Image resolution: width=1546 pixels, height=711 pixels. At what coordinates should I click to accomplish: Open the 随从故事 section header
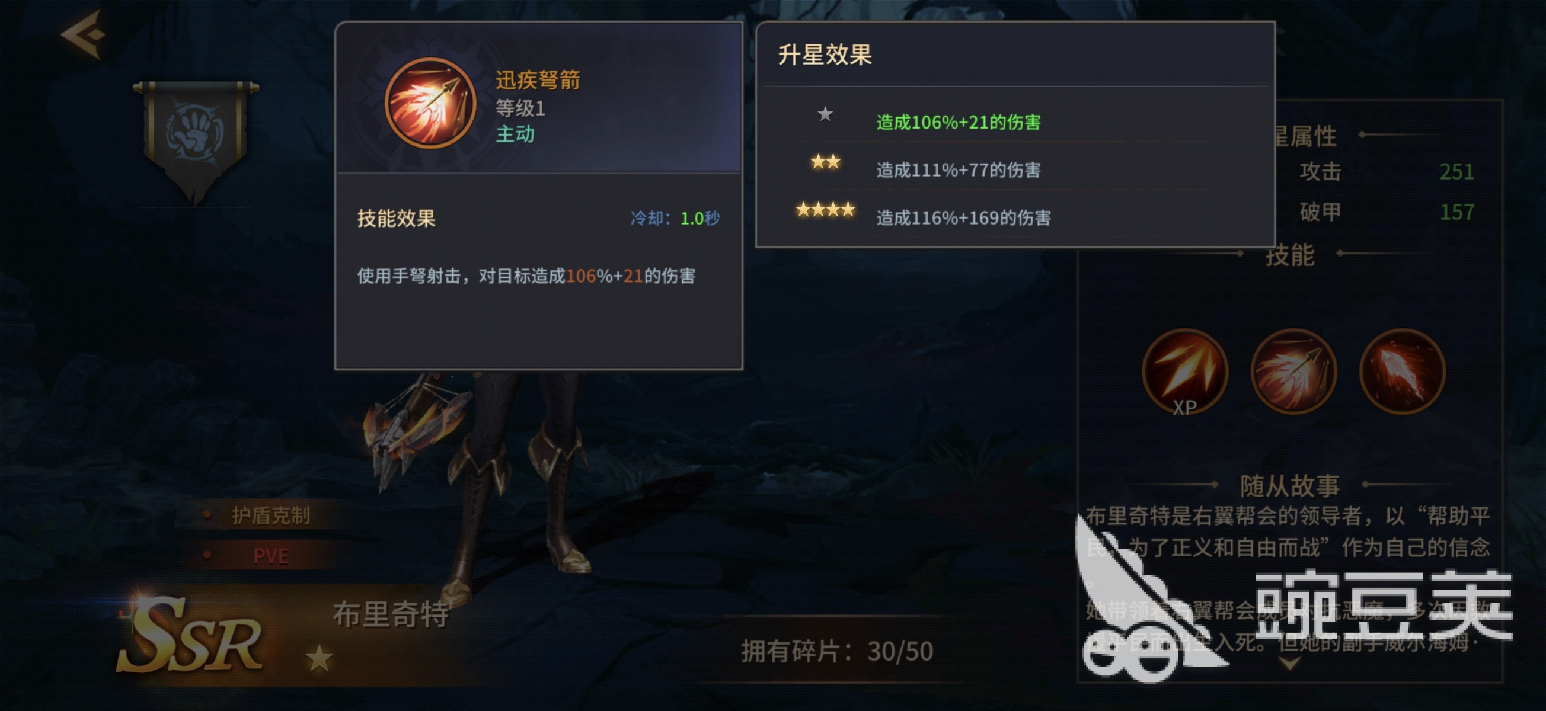pyautogui.click(x=1290, y=485)
